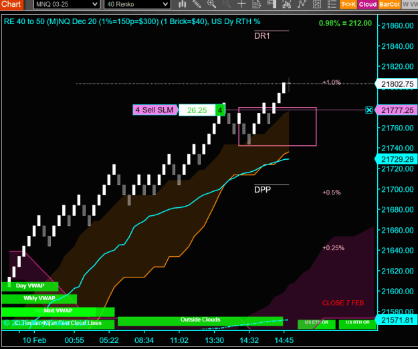Select the Chart tab
This screenshot has height=349, width=418.
click(11, 4)
